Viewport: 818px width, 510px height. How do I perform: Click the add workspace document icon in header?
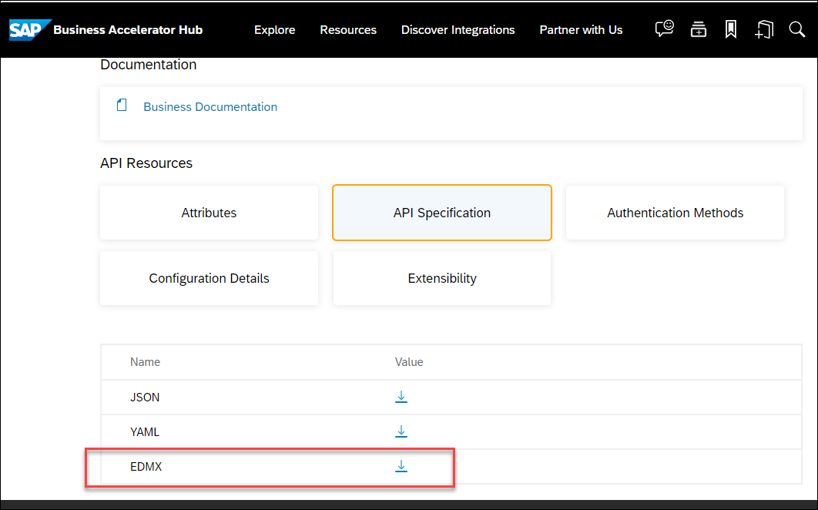click(x=764, y=30)
